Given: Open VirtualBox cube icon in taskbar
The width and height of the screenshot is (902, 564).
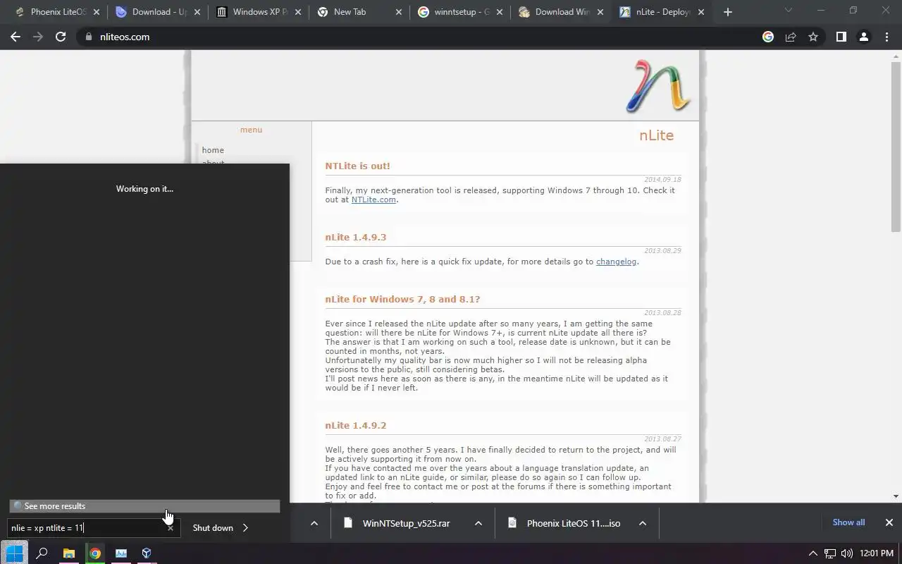Looking at the screenshot, I should 147,553.
